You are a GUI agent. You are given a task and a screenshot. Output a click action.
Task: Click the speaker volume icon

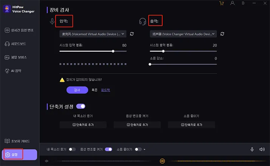pos(262,149)
